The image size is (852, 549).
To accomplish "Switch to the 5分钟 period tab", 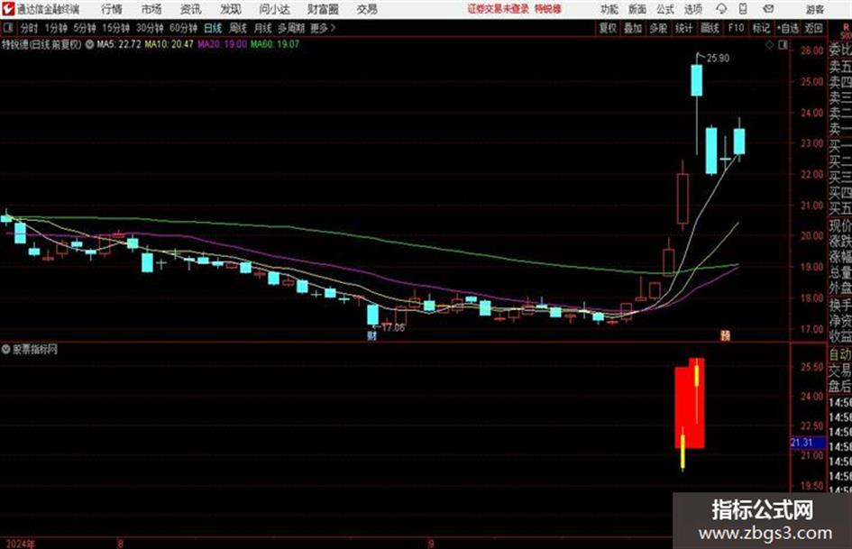I will pos(85,28).
